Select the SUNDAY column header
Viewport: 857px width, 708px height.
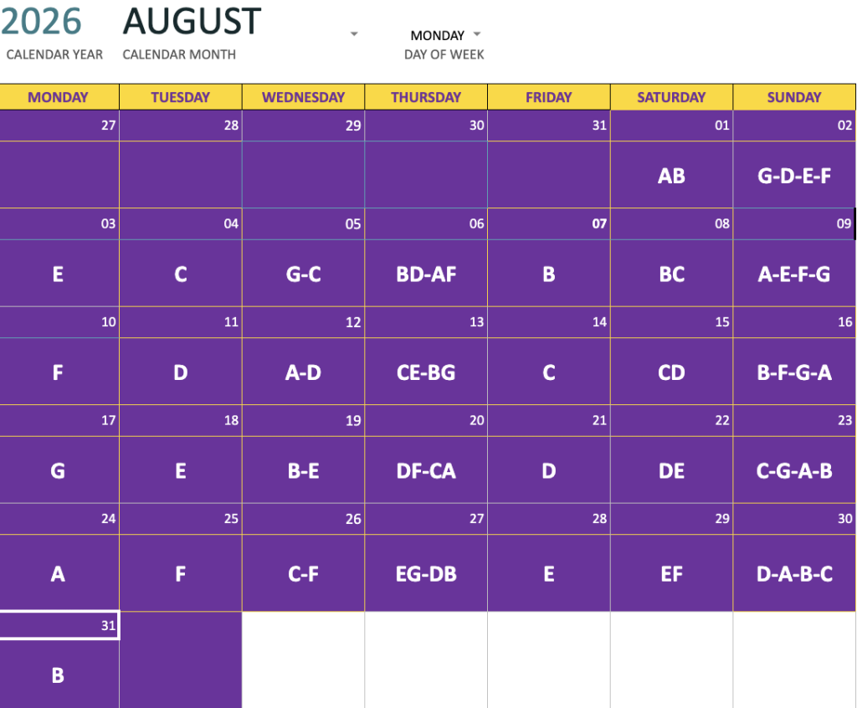coord(794,97)
